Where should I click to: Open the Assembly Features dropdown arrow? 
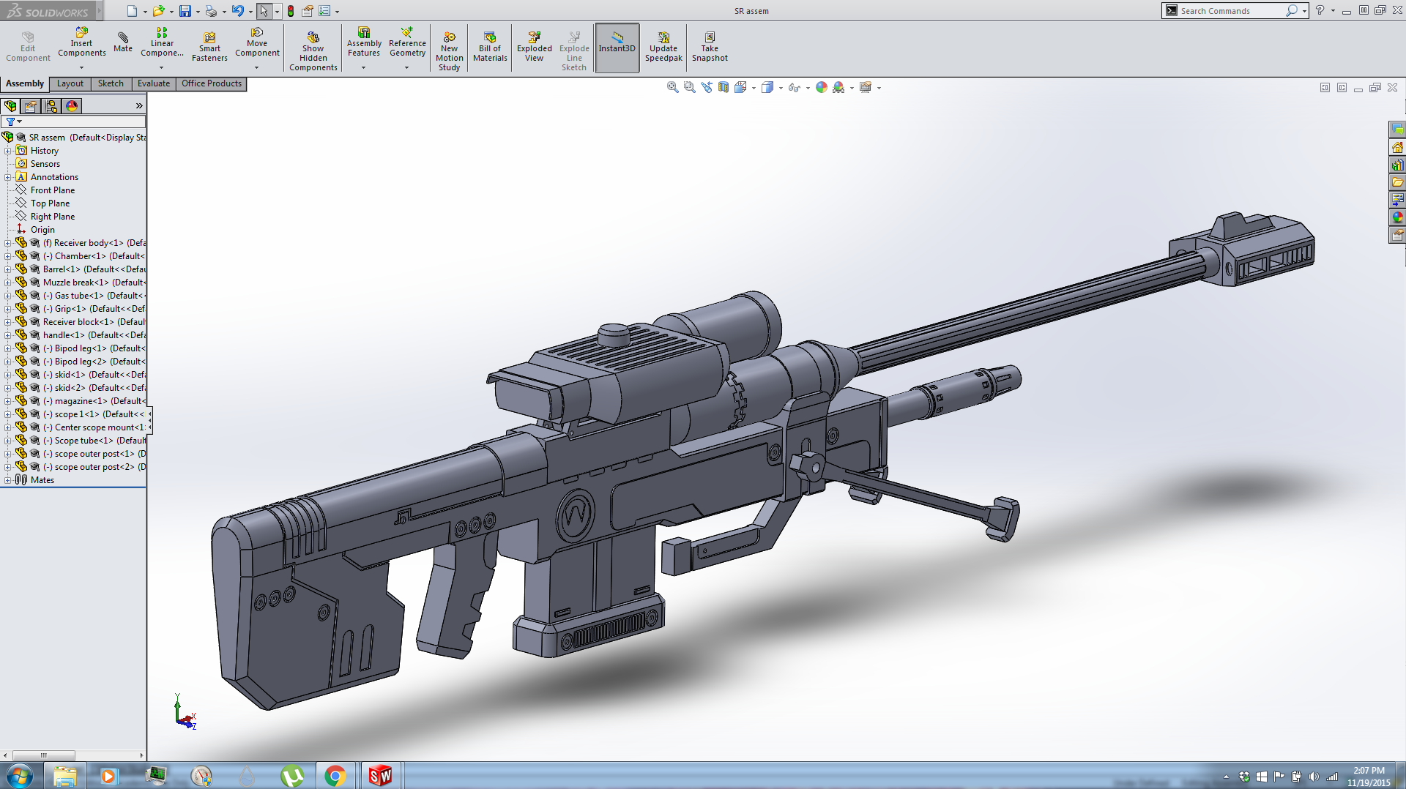[363, 68]
